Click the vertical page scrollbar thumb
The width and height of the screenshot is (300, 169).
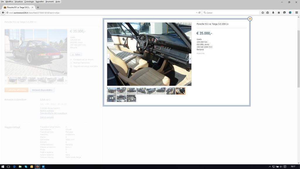pyautogui.click(x=299, y=59)
